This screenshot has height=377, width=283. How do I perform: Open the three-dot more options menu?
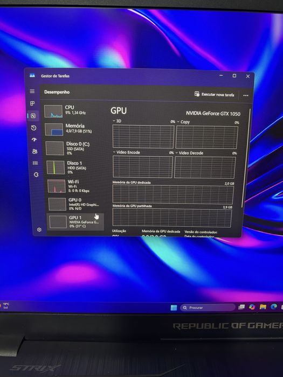coord(245,95)
